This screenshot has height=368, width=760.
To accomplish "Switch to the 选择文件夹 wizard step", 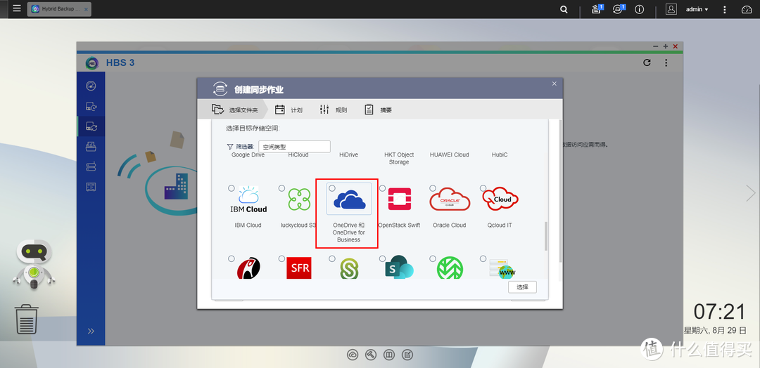I will tap(235, 110).
